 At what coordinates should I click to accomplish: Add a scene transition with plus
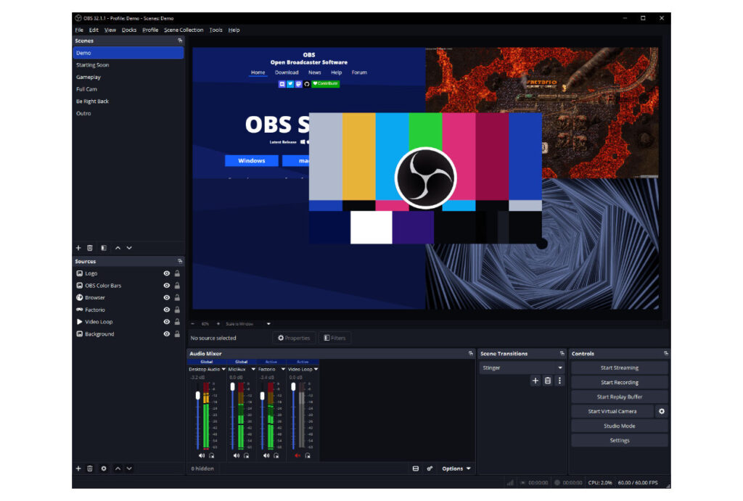click(535, 380)
